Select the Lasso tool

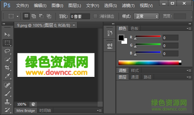[7, 51]
